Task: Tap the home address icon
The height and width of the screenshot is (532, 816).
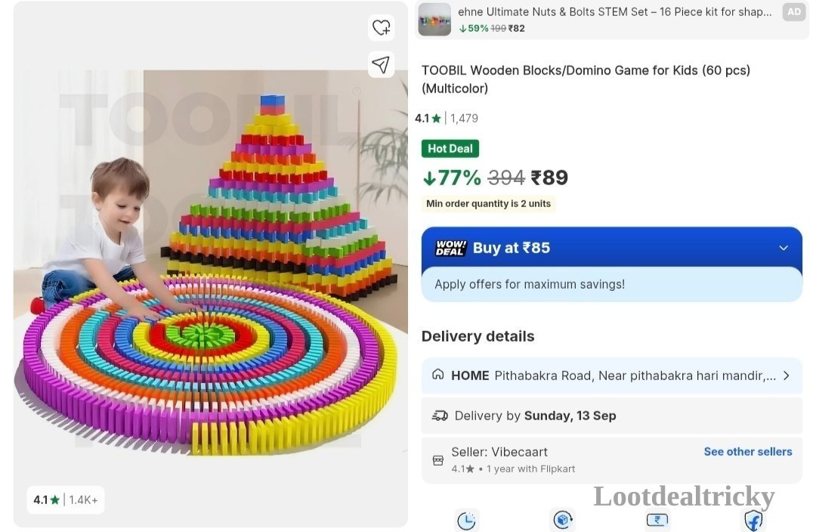Action: pos(438,374)
